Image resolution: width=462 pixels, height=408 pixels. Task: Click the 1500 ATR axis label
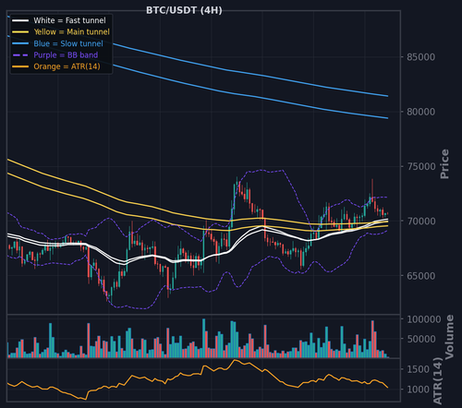click(418, 369)
